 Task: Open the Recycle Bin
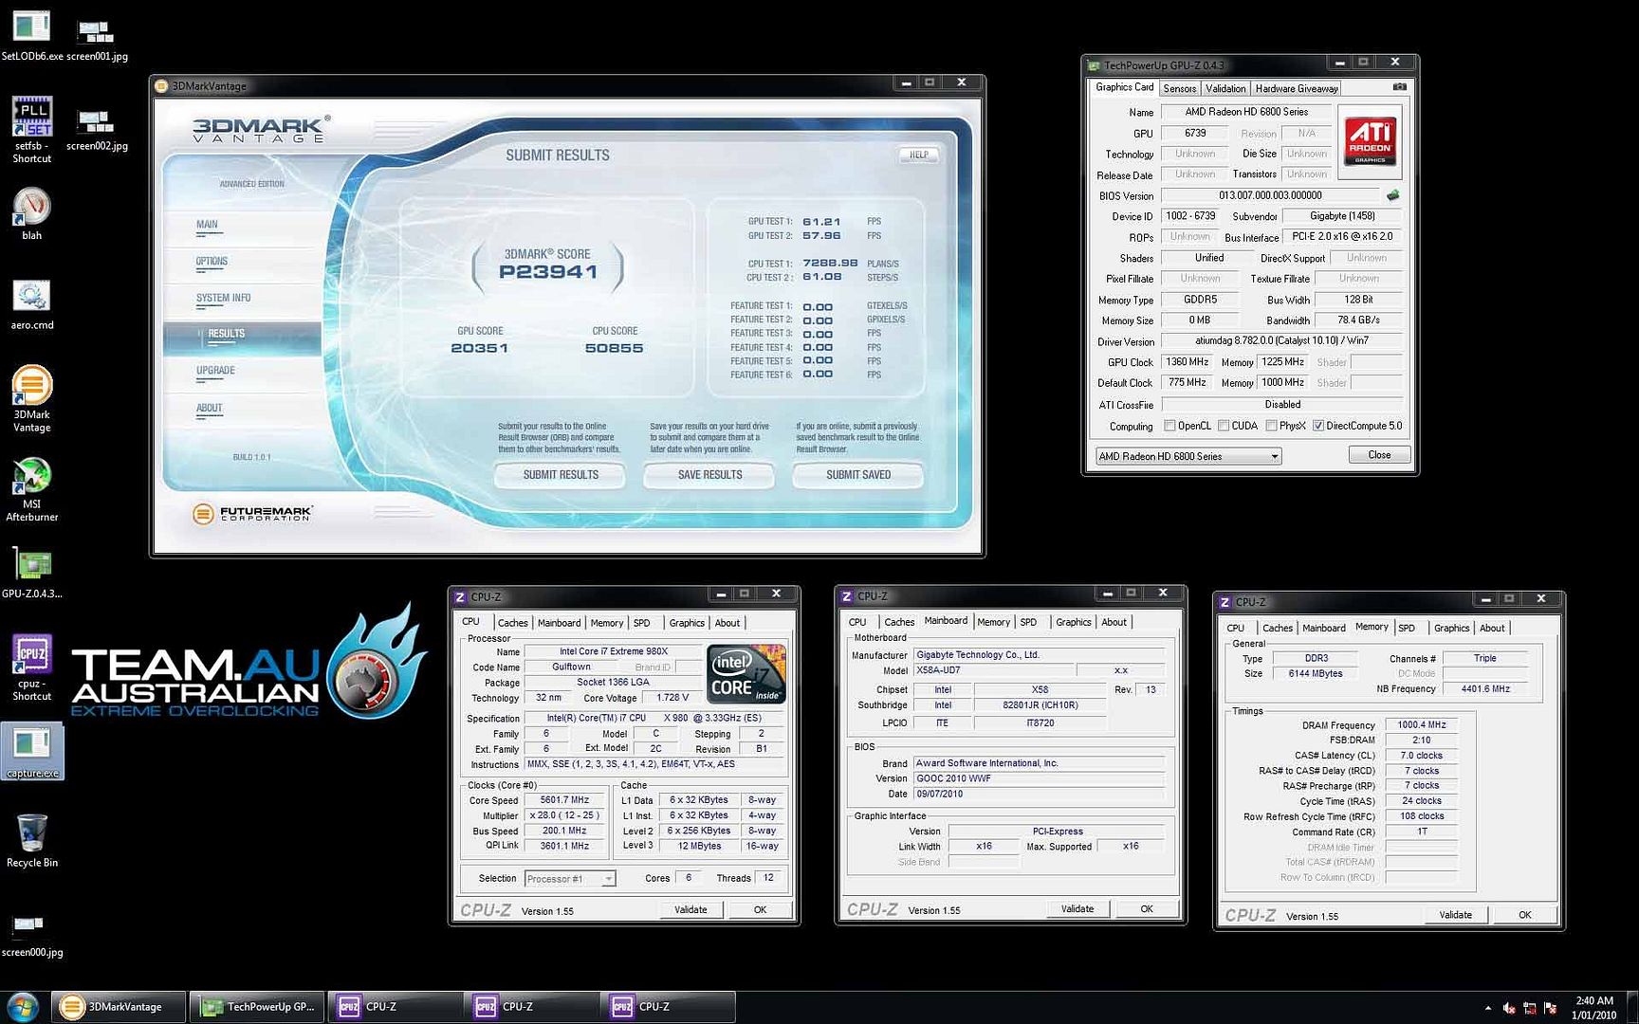point(31,833)
